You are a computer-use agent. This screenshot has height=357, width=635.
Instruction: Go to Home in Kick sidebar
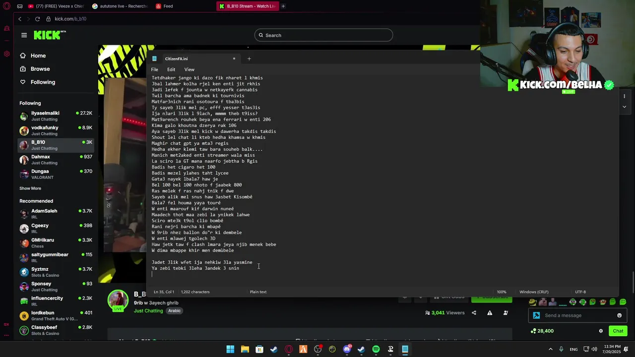tap(33, 56)
